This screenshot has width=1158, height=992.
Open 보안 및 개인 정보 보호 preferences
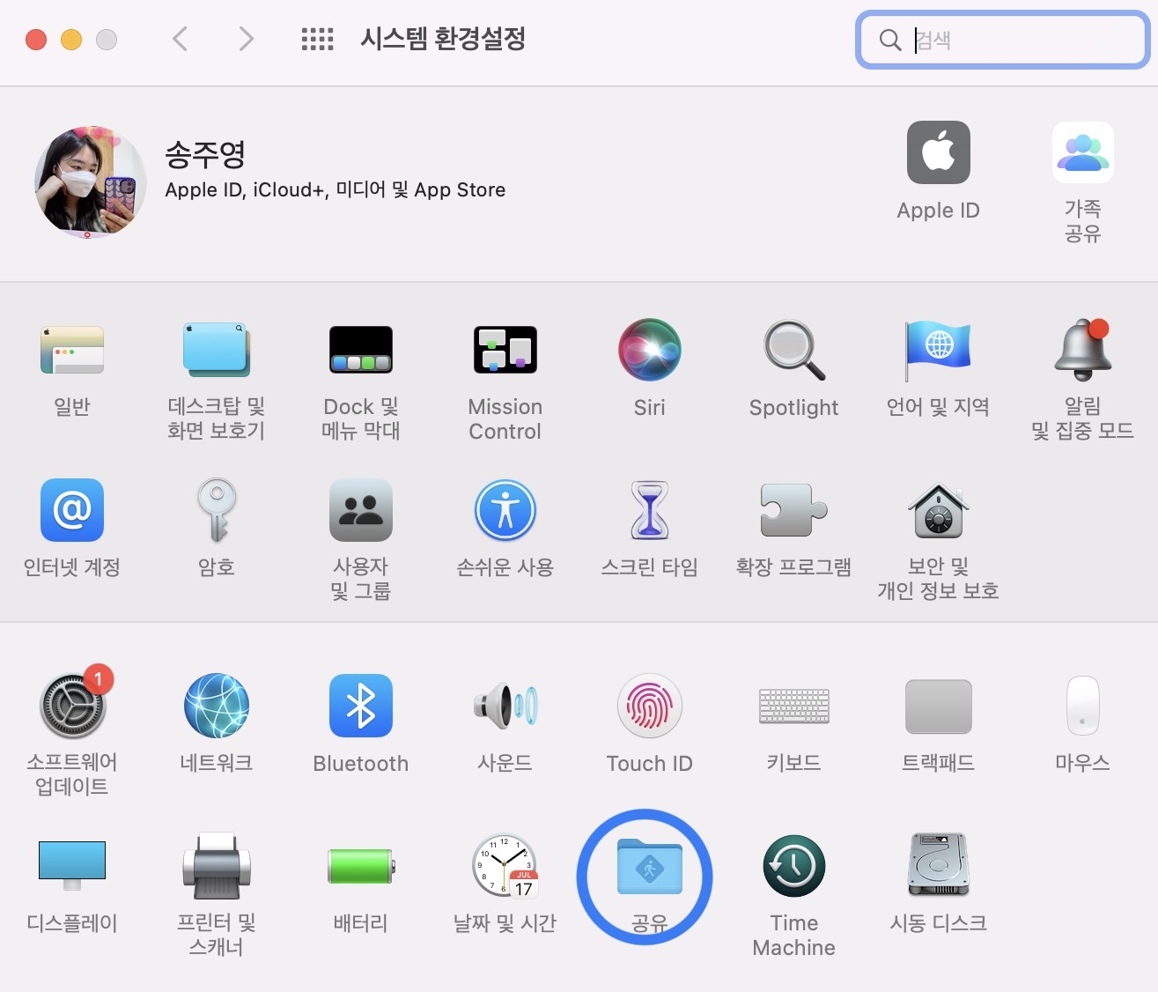click(x=939, y=510)
